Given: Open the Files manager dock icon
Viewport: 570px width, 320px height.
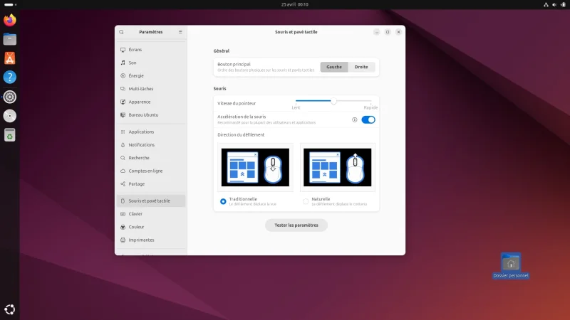Looking at the screenshot, I should [x=10, y=39].
